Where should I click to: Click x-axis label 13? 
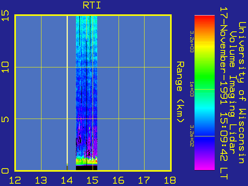pyautogui.click(x=41, y=180)
